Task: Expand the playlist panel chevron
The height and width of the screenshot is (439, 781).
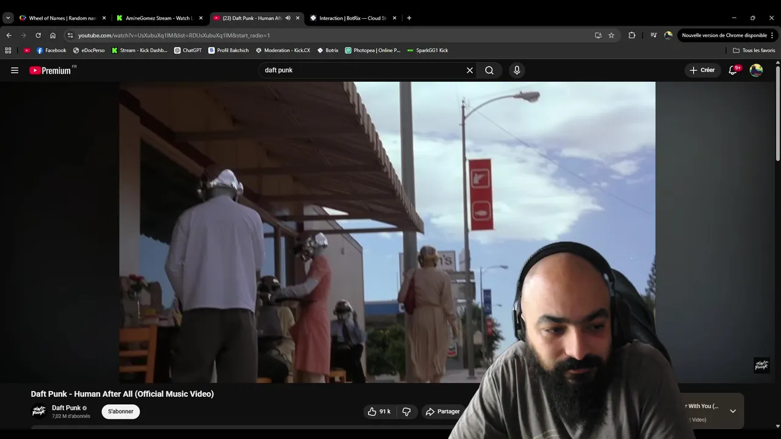Action: click(x=733, y=411)
